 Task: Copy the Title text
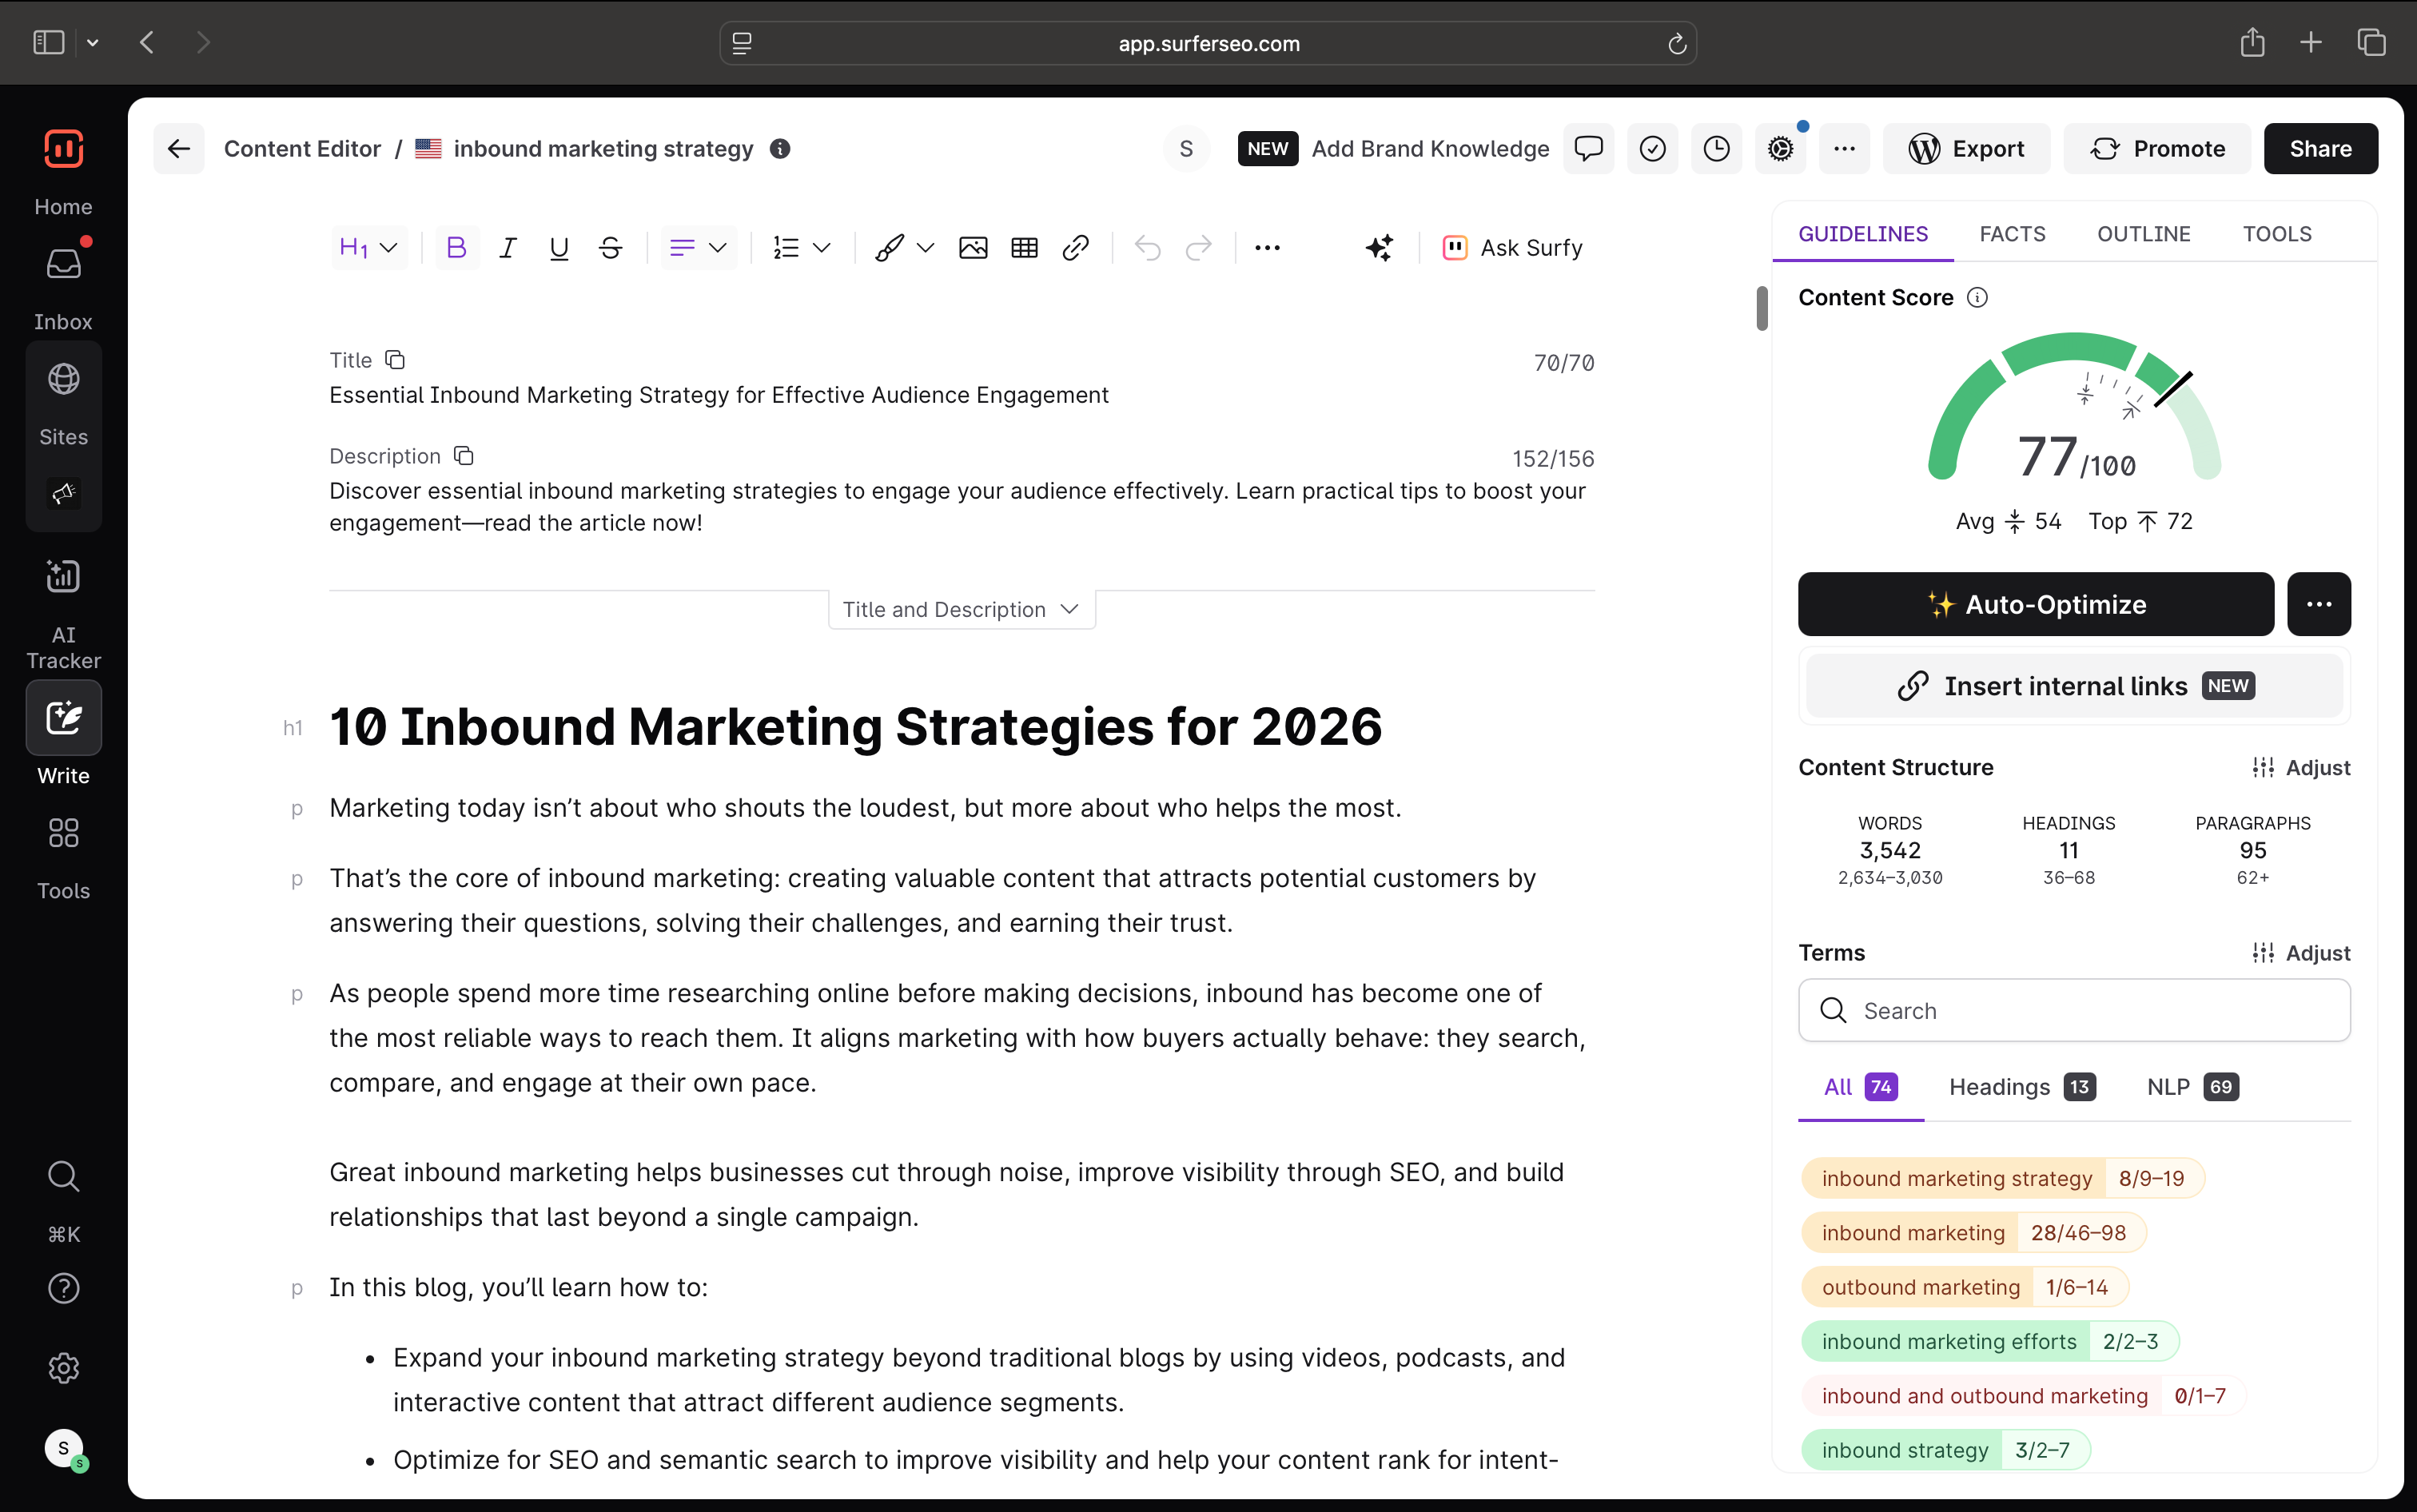395,360
